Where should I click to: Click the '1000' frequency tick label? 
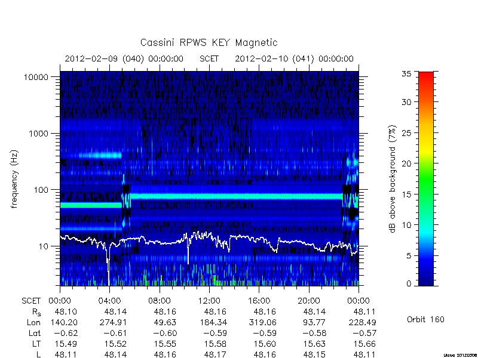[x=39, y=134]
